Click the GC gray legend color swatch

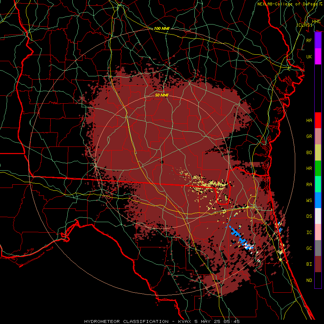click(318, 248)
